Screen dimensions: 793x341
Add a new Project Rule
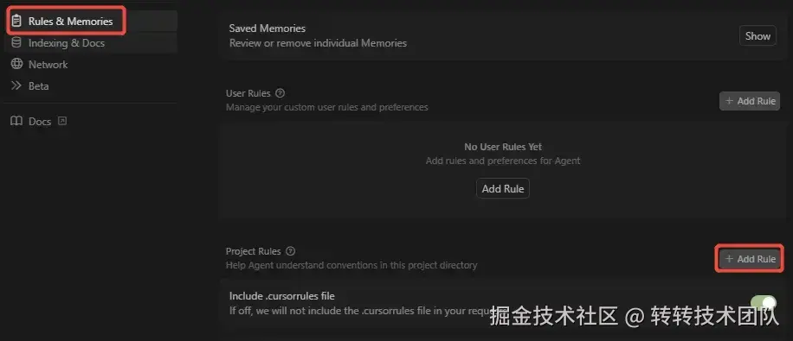(x=750, y=259)
